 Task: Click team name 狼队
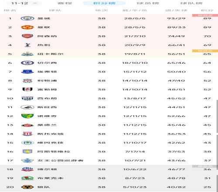(x=44, y=187)
